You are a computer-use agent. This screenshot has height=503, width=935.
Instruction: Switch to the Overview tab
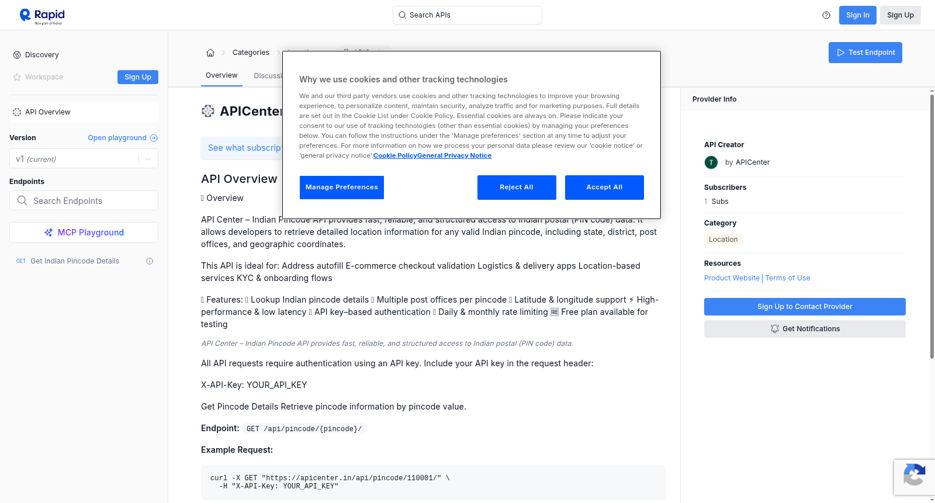tap(221, 75)
